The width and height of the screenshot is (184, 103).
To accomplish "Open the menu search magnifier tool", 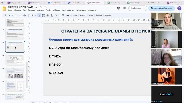I will pyautogui.click(x=5, y=15).
